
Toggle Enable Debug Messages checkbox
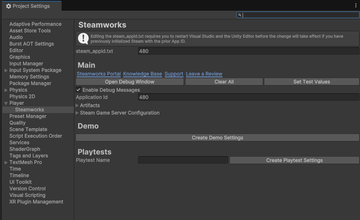pos(78,90)
